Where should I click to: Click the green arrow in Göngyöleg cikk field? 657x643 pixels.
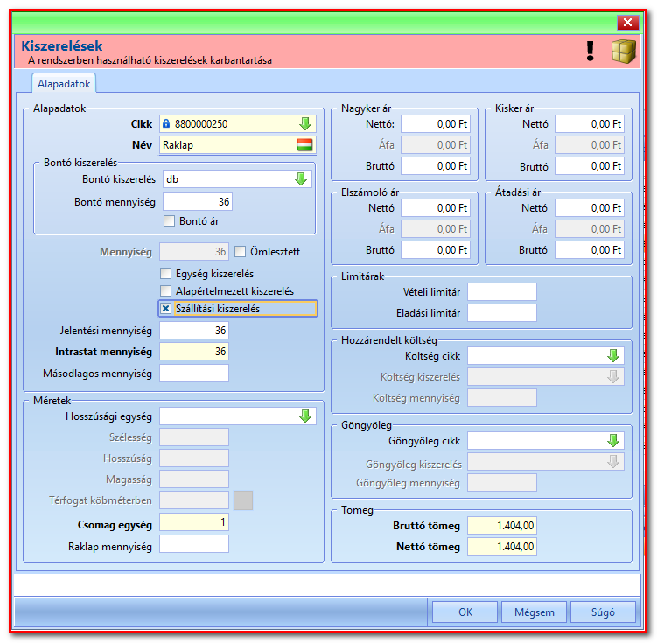tap(613, 441)
